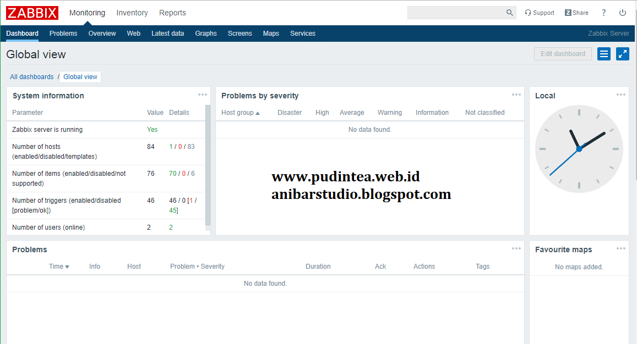Select the Dashboard submenu tab
637x344 pixels.
point(23,34)
